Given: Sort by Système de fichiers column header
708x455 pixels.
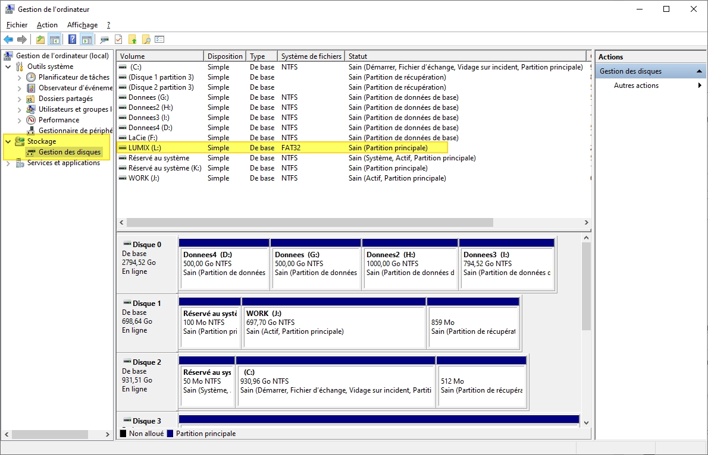Looking at the screenshot, I should pyautogui.click(x=311, y=56).
